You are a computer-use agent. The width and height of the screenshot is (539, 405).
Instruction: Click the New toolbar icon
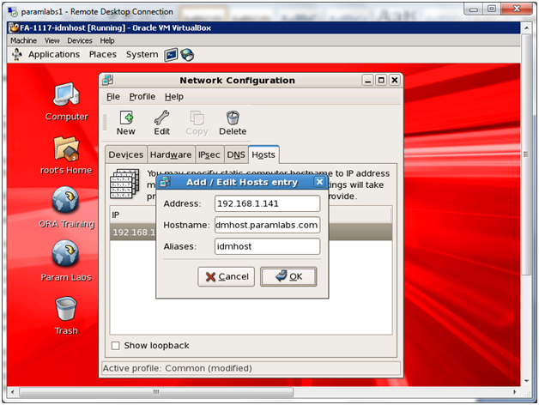(126, 118)
